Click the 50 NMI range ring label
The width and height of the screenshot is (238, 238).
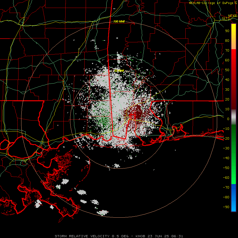(119, 71)
